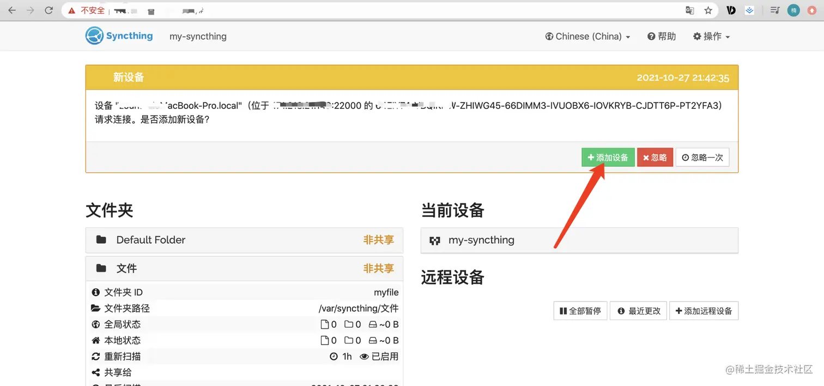Click the 文件夹 ID info icon

[x=96, y=292]
